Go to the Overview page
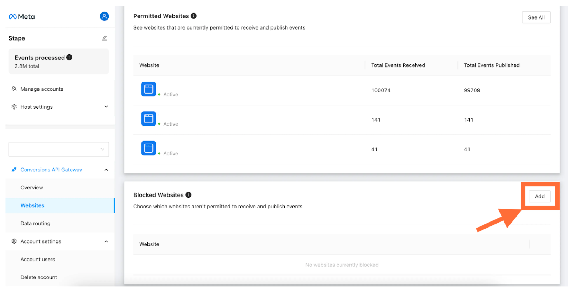This screenshot has height=299, width=570. tap(32, 188)
